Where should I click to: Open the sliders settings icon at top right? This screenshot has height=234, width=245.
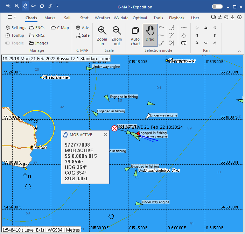(220, 17)
